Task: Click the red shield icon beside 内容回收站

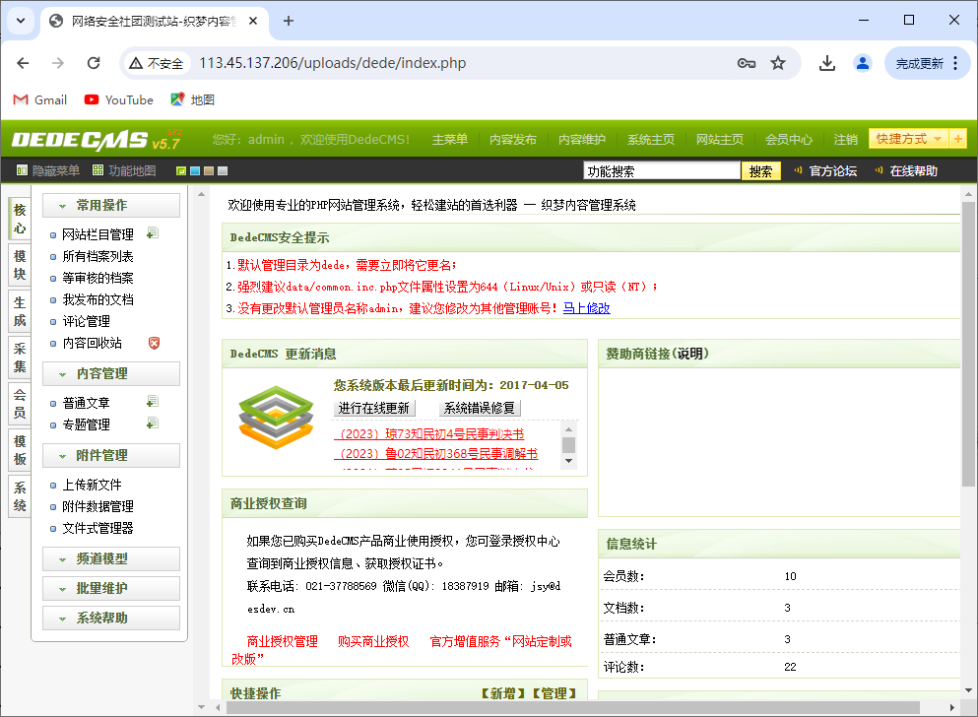Action: 154,343
